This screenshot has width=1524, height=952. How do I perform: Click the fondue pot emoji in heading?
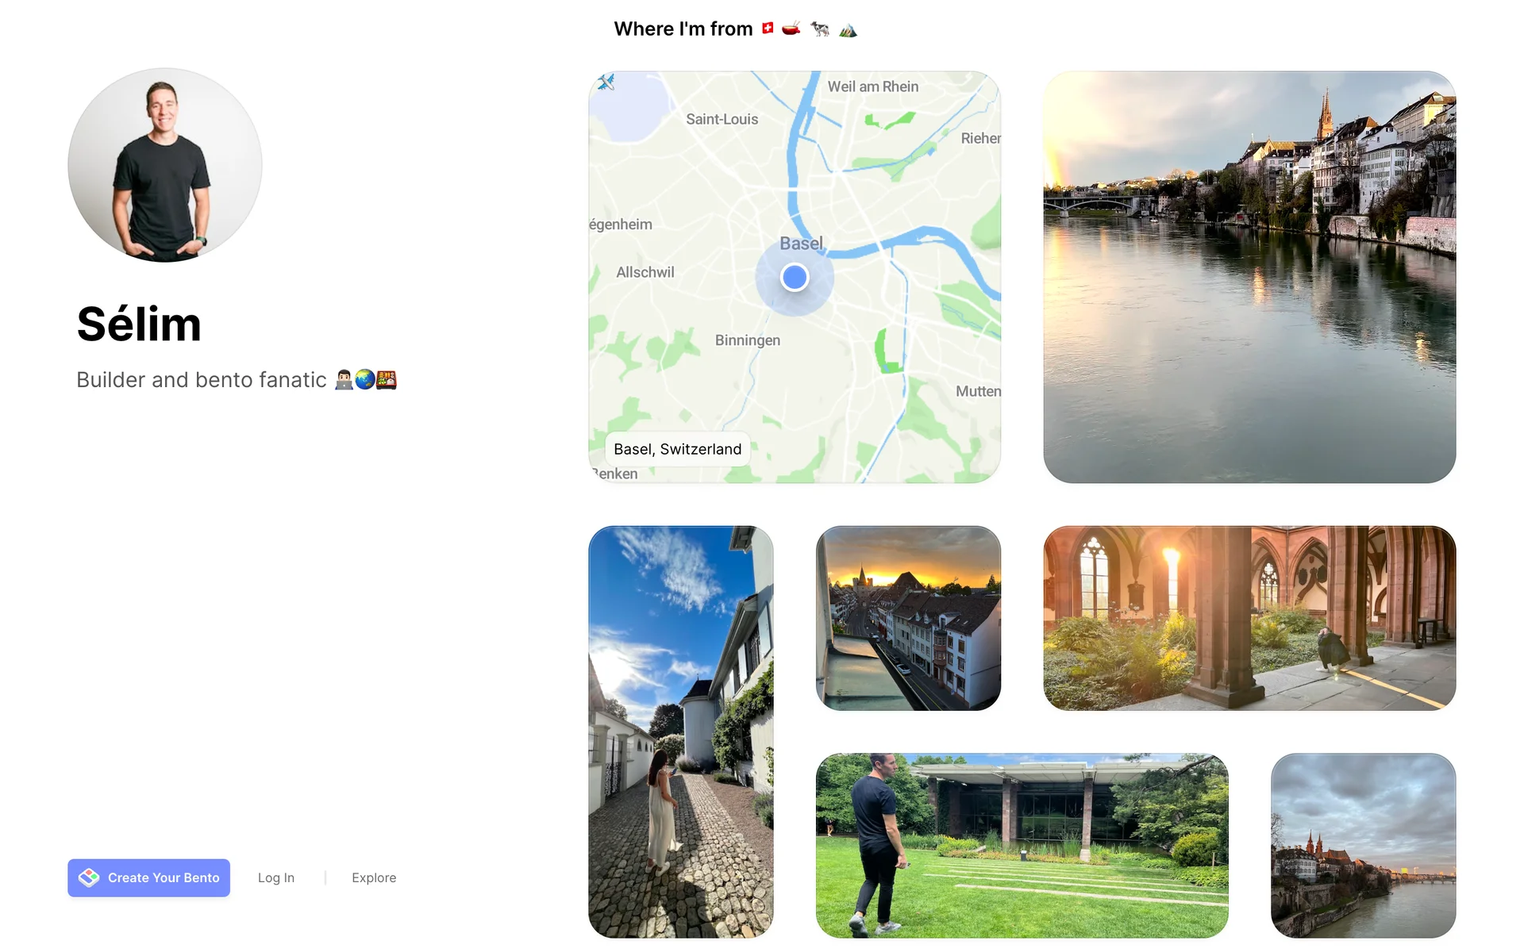click(791, 29)
